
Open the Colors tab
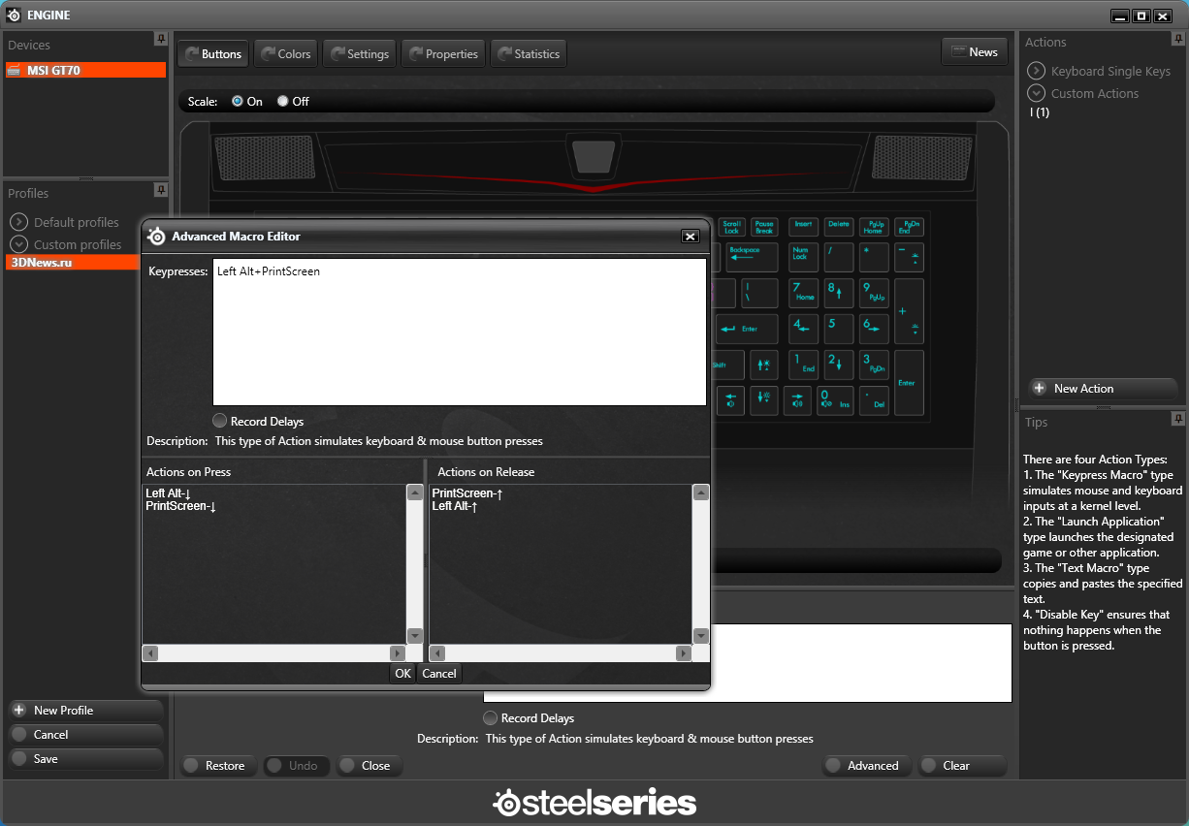click(x=285, y=54)
